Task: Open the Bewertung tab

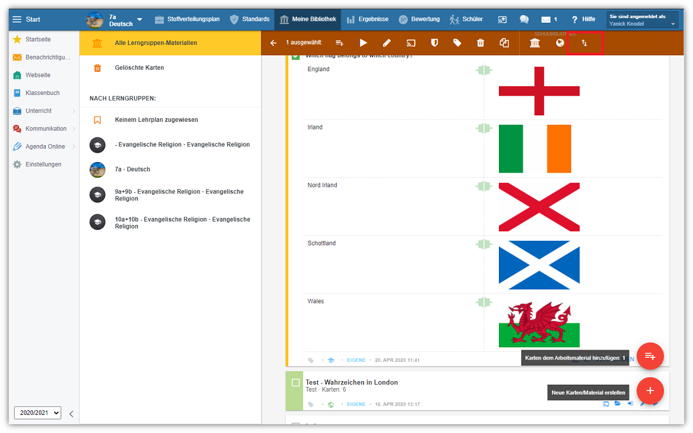Action: tap(419, 19)
